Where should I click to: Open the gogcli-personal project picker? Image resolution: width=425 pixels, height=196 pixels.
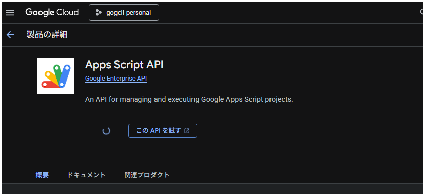[124, 13]
